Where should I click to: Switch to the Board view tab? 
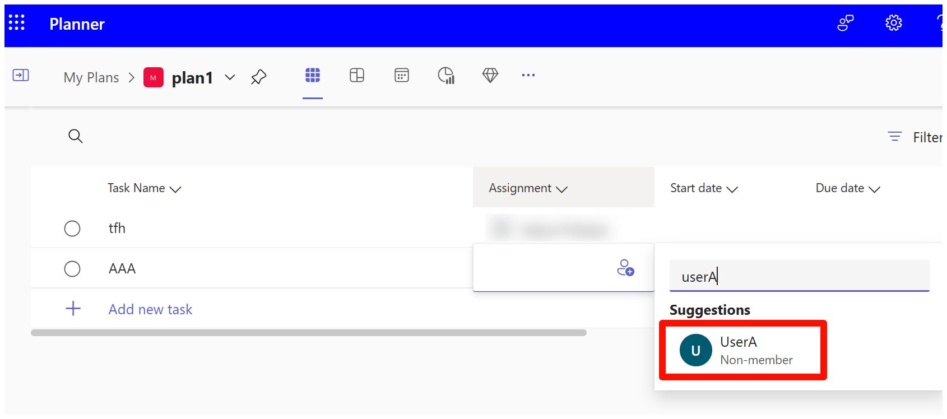tap(357, 75)
